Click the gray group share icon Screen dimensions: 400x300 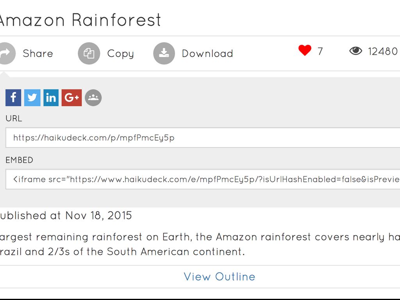[x=93, y=98]
